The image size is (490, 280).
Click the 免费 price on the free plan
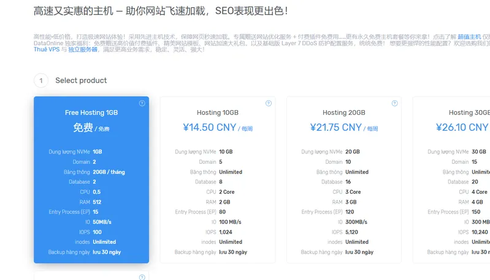[83, 128]
